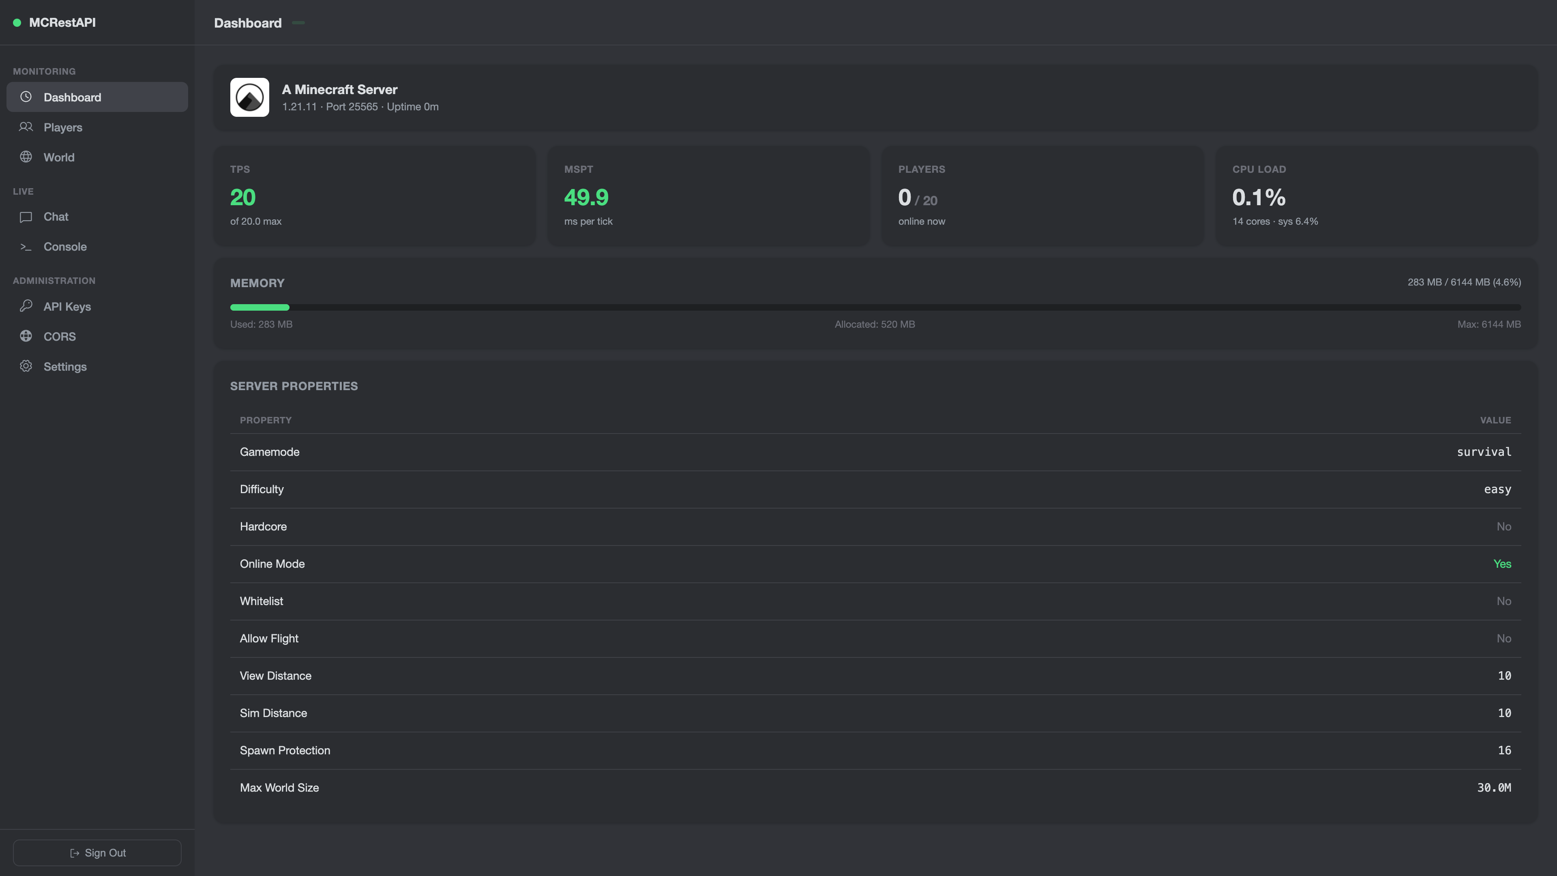This screenshot has width=1557, height=876.
Task: Click the 'Allocated: 520 MB' label
Action: pos(875,324)
